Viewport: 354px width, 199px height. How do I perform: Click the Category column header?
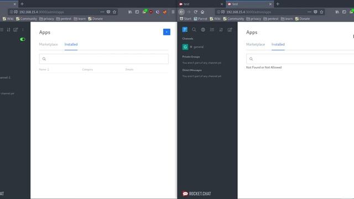pos(87,70)
